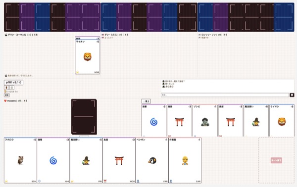Screen dimensions: 297x187
Task: Click the last blue card back in ロンソン・ソン's hand
Action: 284,17
